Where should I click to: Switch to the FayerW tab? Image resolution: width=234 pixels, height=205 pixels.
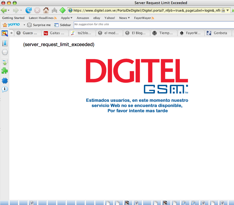(191, 33)
